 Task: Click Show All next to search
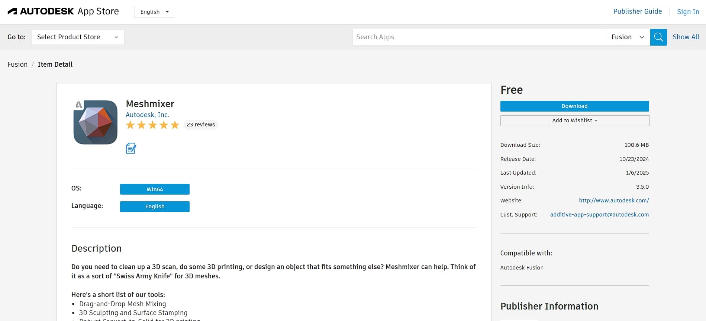[686, 37]
